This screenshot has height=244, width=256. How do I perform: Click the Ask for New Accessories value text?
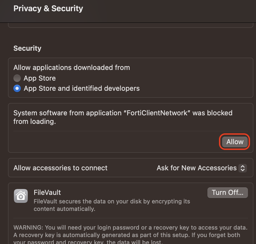click(197, 168)
